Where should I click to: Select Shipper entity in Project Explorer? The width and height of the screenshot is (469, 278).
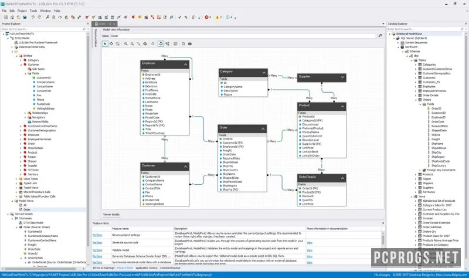click(32, 161)
